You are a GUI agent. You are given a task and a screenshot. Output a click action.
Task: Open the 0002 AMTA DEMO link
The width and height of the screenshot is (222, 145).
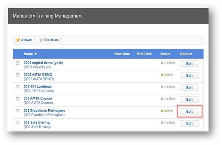tap(38, 74)
